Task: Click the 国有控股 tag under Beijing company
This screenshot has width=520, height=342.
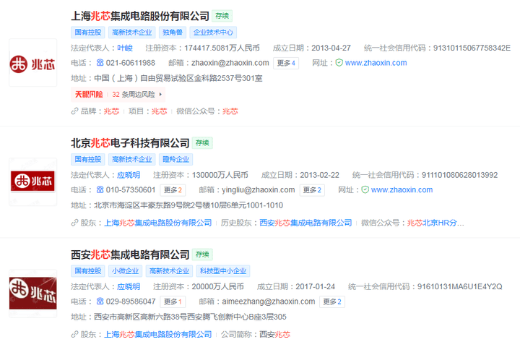Action: pos(88,159)
